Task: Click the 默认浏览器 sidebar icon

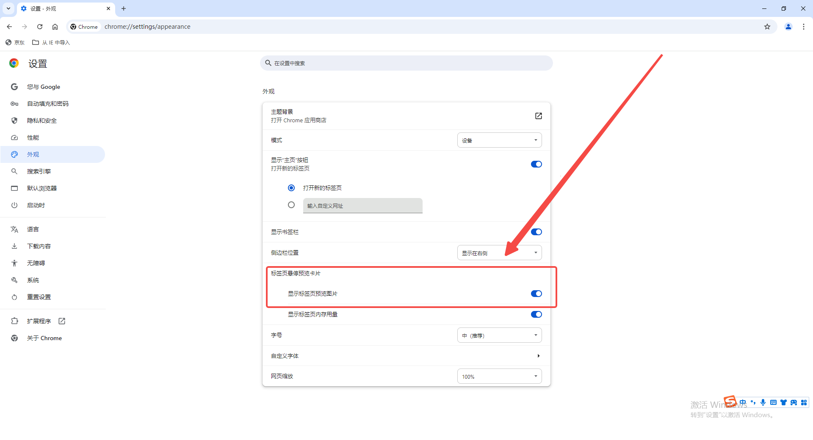Action: 14,188
